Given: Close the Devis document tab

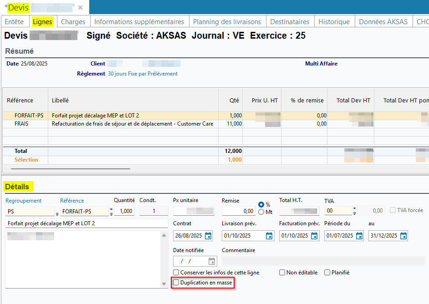Looking at the screenshot, I should click(x=81, y=8).
